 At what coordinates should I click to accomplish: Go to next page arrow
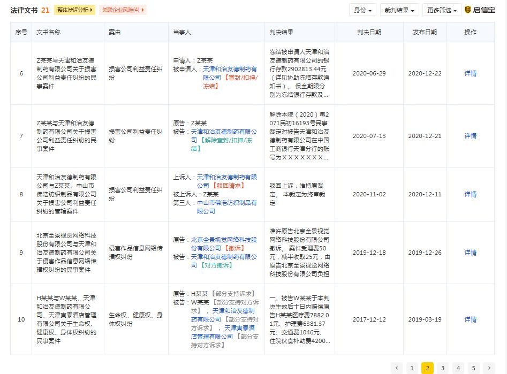pos(488,368)
